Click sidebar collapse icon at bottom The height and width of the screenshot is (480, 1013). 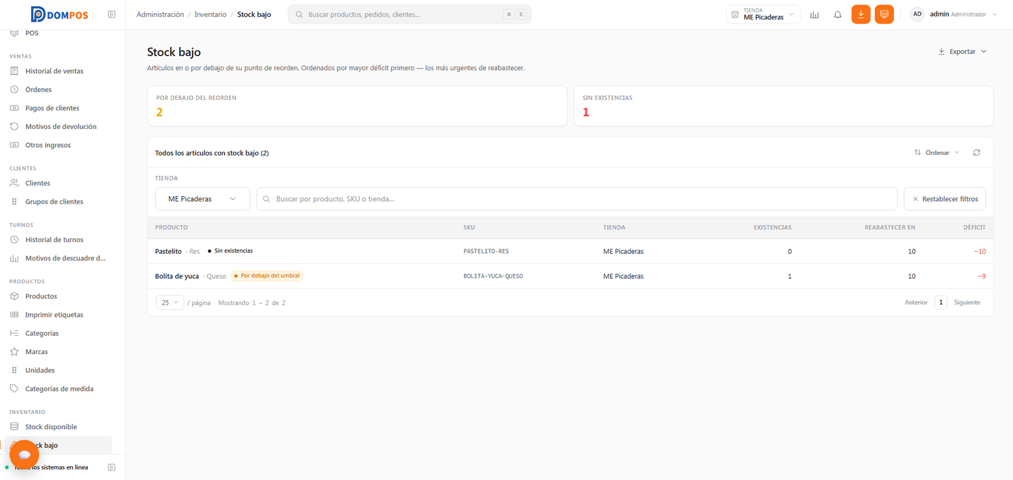(x=111, y=467)
